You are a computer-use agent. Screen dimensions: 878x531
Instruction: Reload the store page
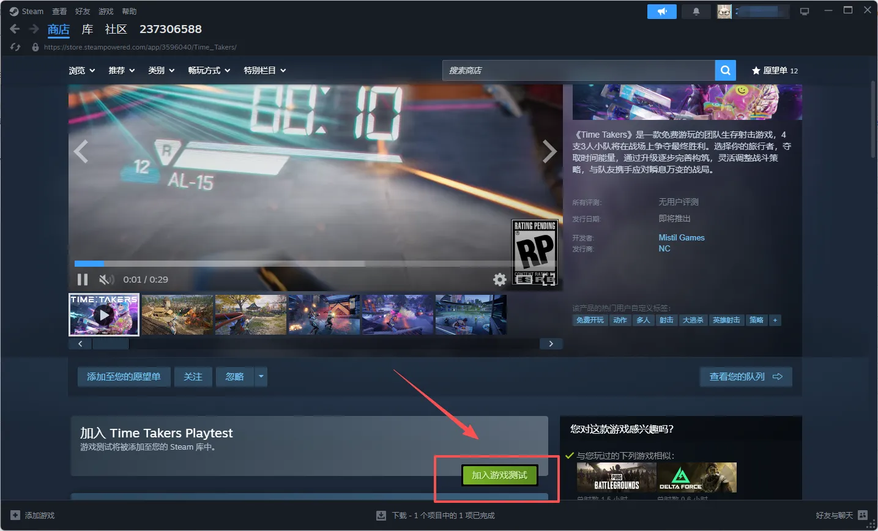pos(15,47)
